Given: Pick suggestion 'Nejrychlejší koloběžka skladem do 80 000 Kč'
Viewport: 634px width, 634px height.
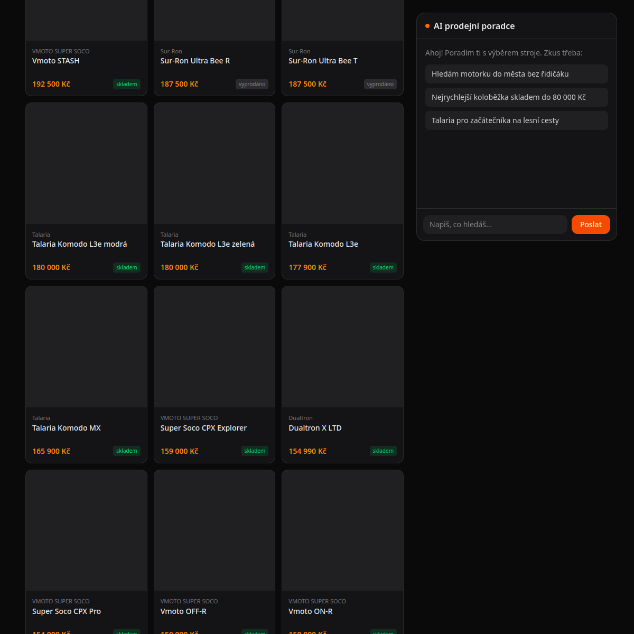Looking at the screenshot, I should tap(517, 97).
